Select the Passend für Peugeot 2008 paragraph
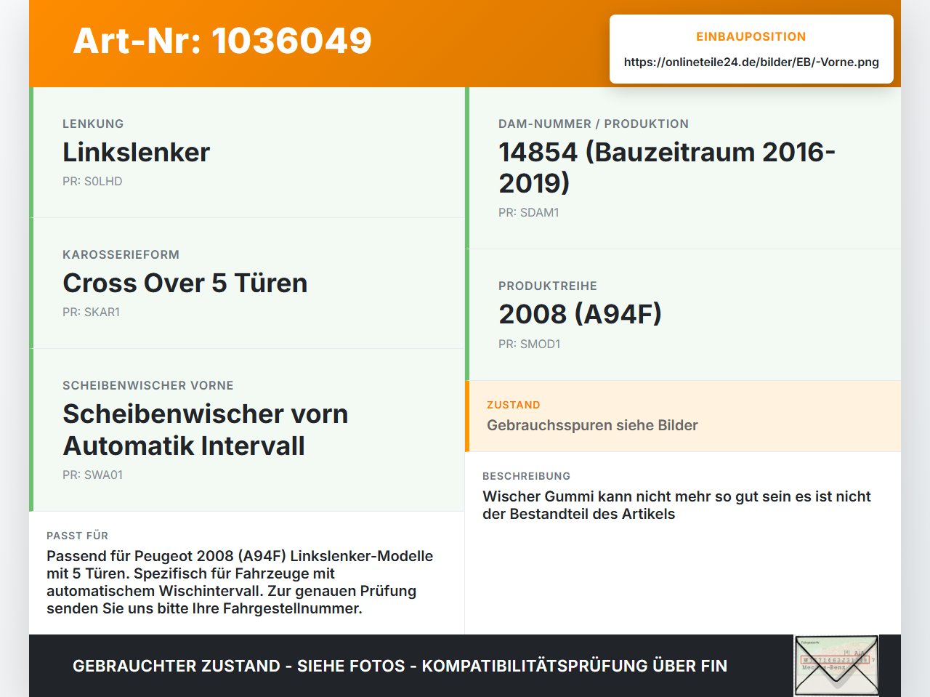The image size is (930, 697). pos(240,582)
